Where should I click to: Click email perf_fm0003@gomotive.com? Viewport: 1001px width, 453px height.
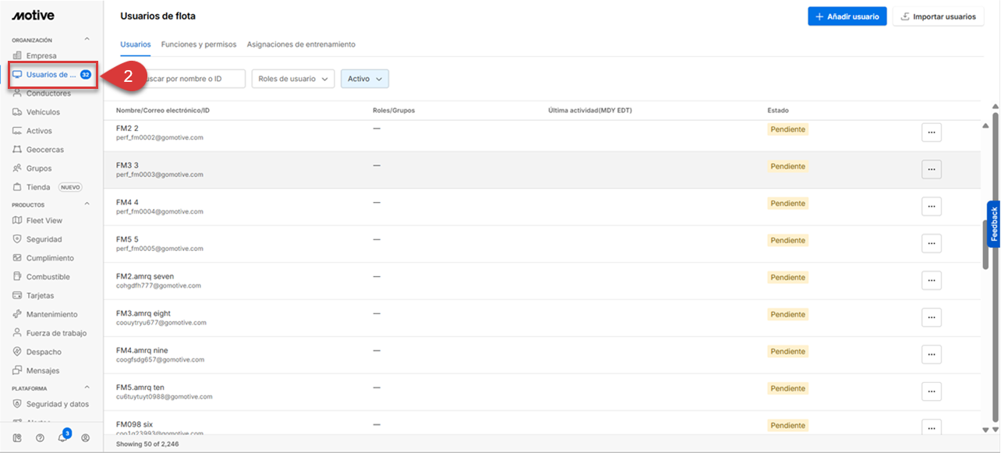160,175
